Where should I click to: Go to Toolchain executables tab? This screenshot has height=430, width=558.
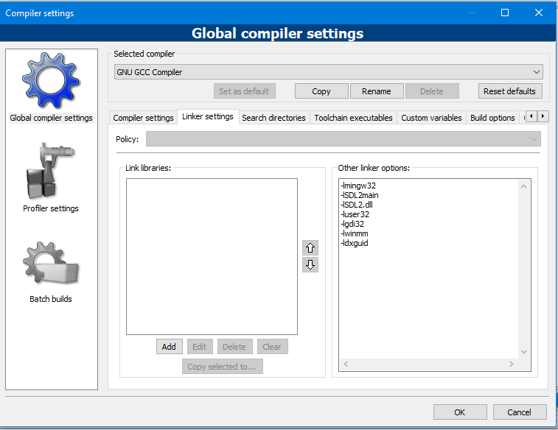click(353, 118)
